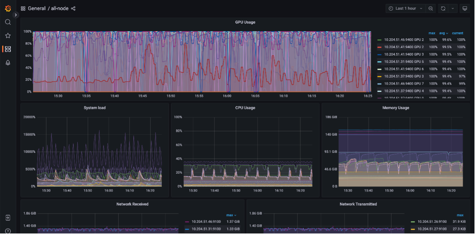Share the dashboard using the share icon
Screen dimensions: 476x235
73,8
